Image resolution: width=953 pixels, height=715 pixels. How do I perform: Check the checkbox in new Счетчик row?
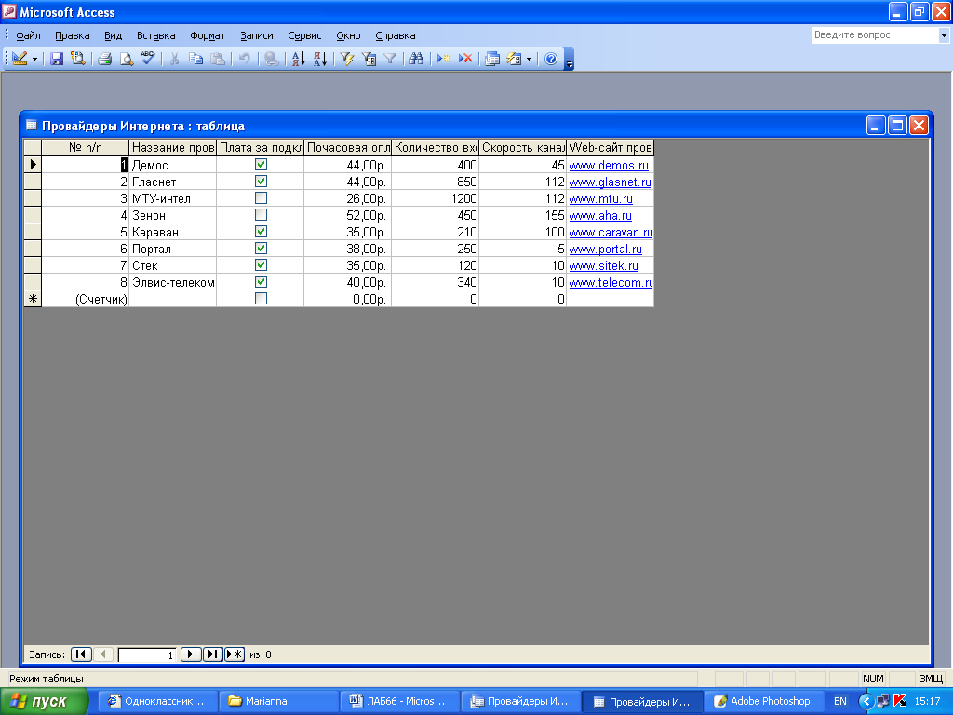point(261,299)
